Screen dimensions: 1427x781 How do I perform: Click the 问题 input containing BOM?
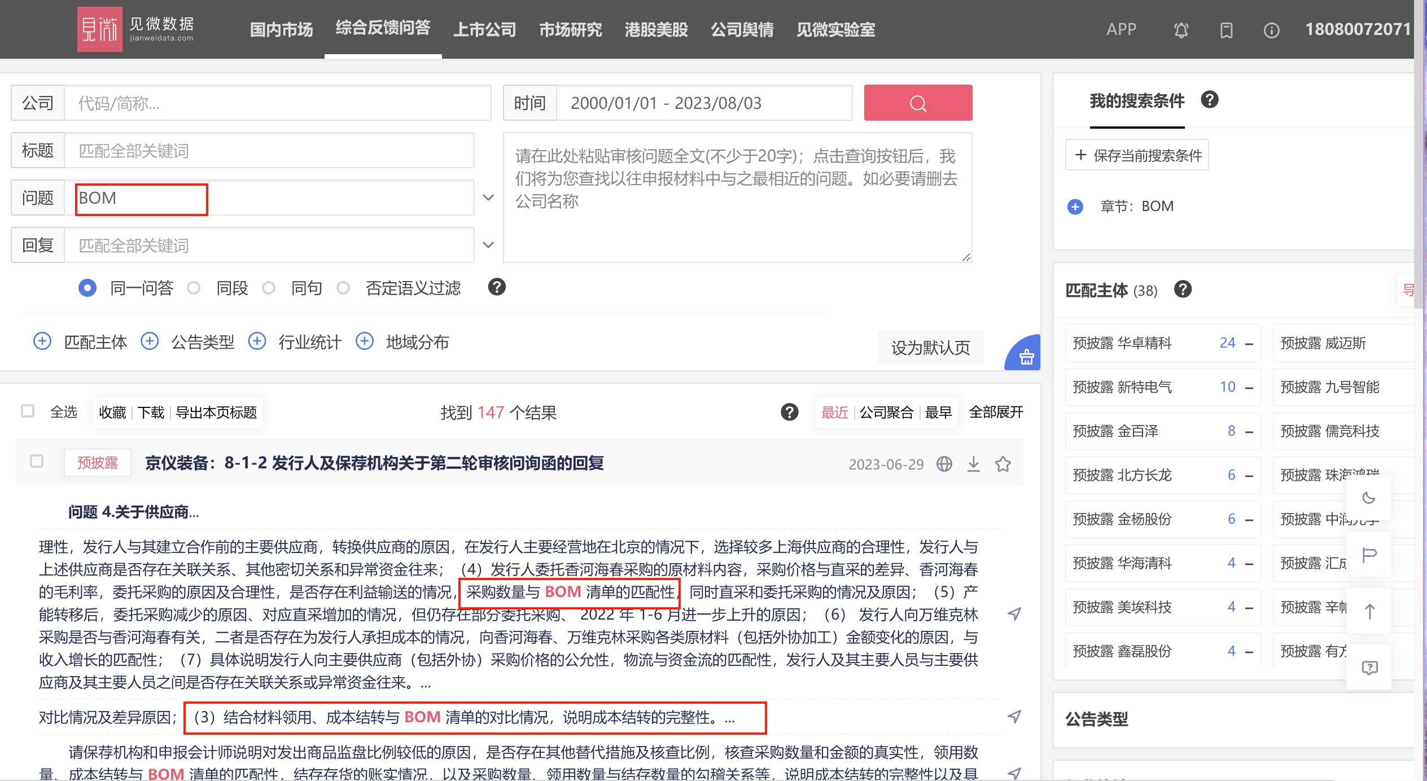pos(269,198)
